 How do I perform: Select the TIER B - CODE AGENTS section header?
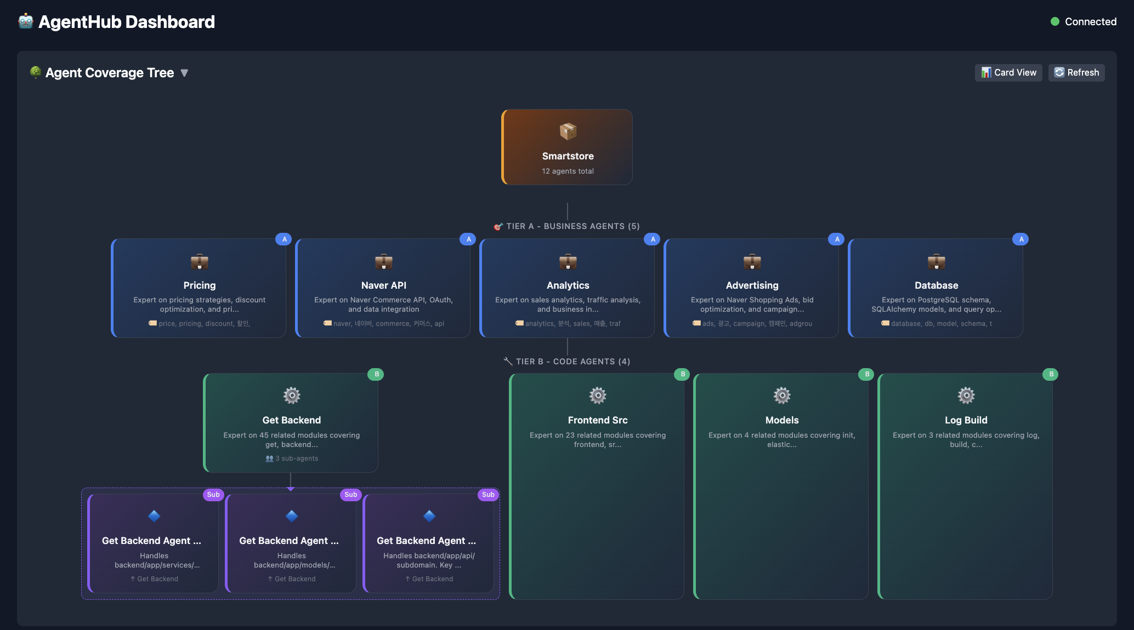[568, 361]
